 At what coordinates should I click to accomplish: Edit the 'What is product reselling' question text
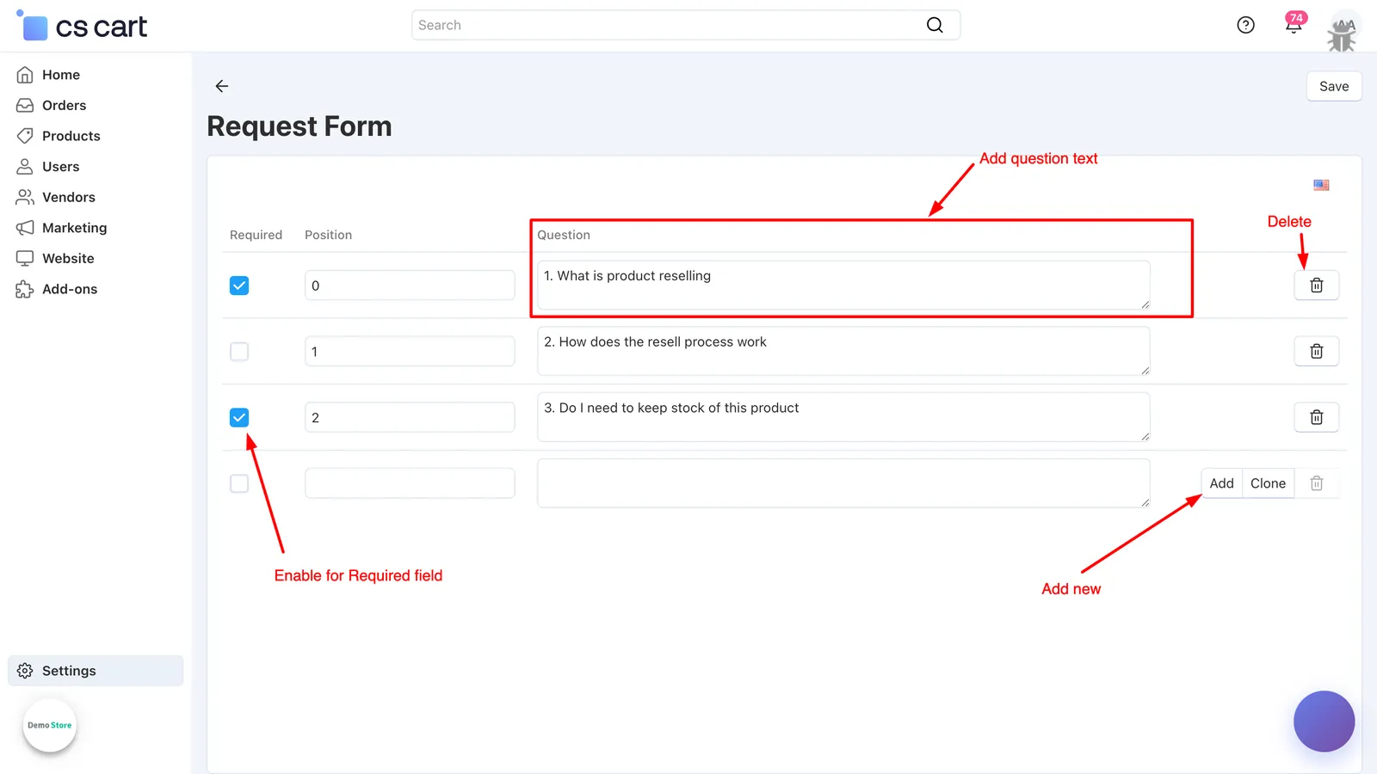(843, 286)
